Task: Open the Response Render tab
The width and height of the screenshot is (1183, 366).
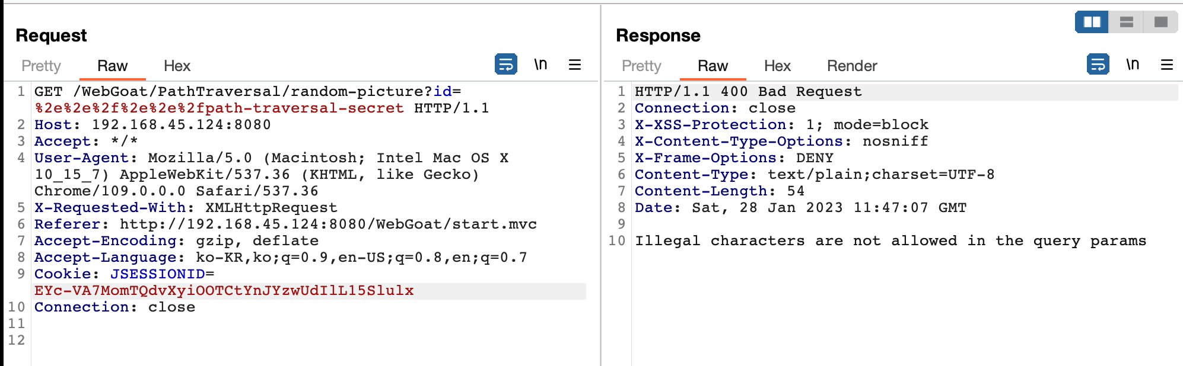Action: (852, 66)
